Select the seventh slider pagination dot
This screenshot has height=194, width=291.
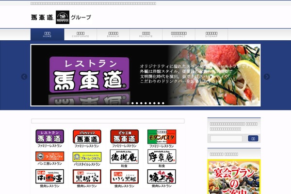tap(154, 103)
